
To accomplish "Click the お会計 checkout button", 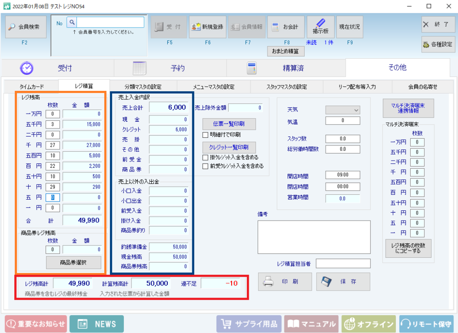I will [286, 27].
